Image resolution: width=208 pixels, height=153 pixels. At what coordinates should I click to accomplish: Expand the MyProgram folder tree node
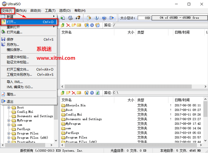coord(9,120)
